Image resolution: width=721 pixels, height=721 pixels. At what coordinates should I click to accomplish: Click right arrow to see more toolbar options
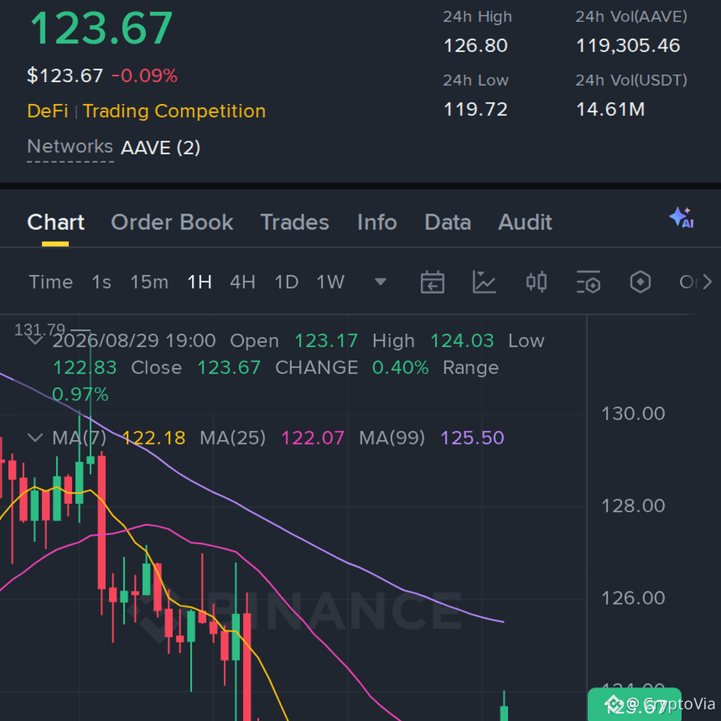(x=707, y=282)
